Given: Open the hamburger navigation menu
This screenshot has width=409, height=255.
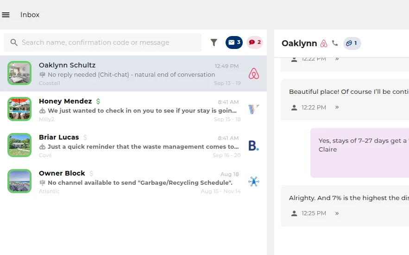Looking at the screenshot, I should coord(6,15).
